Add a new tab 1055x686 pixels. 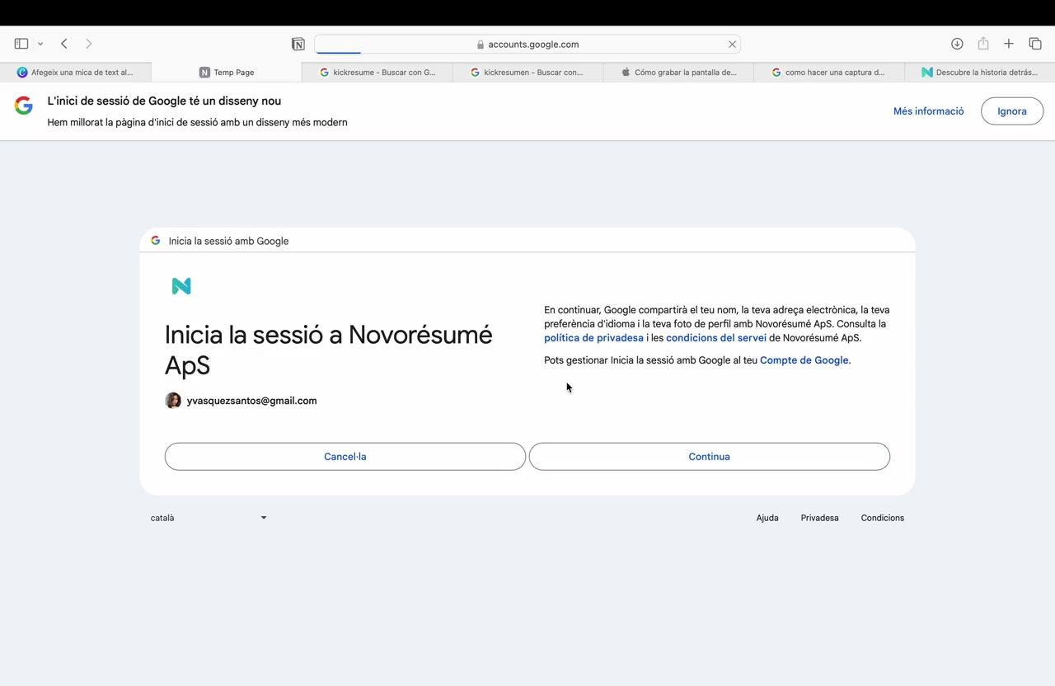(x=1009, y=44)
